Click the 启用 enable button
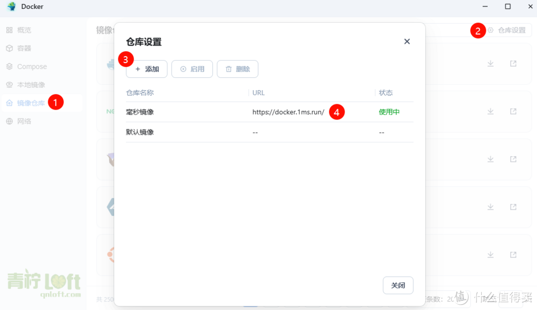Image resolution: width=537 pixels, height=310 pixels. [x=192, y=69]
